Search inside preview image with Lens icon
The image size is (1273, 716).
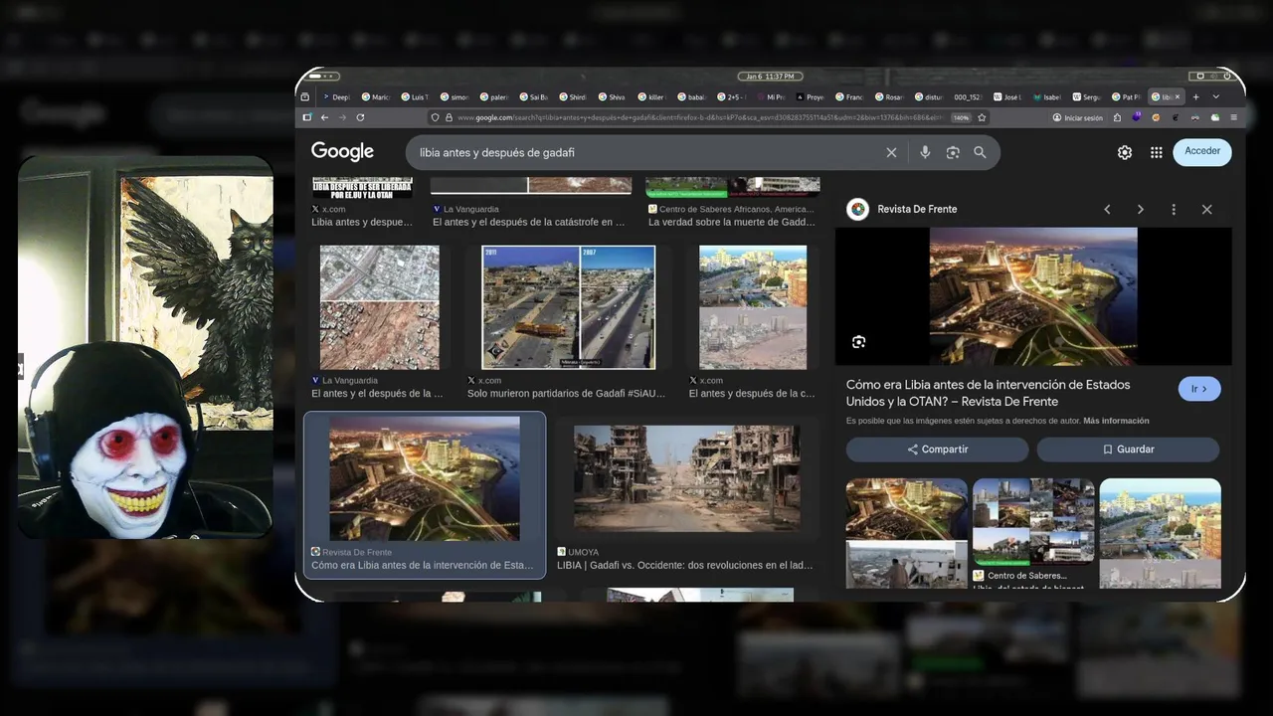[859, 342]
